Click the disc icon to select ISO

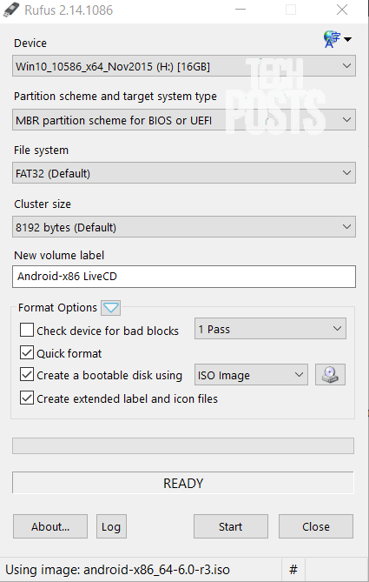330,375
